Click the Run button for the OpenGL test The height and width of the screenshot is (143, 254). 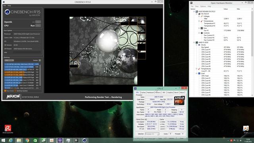coord(38,22)
